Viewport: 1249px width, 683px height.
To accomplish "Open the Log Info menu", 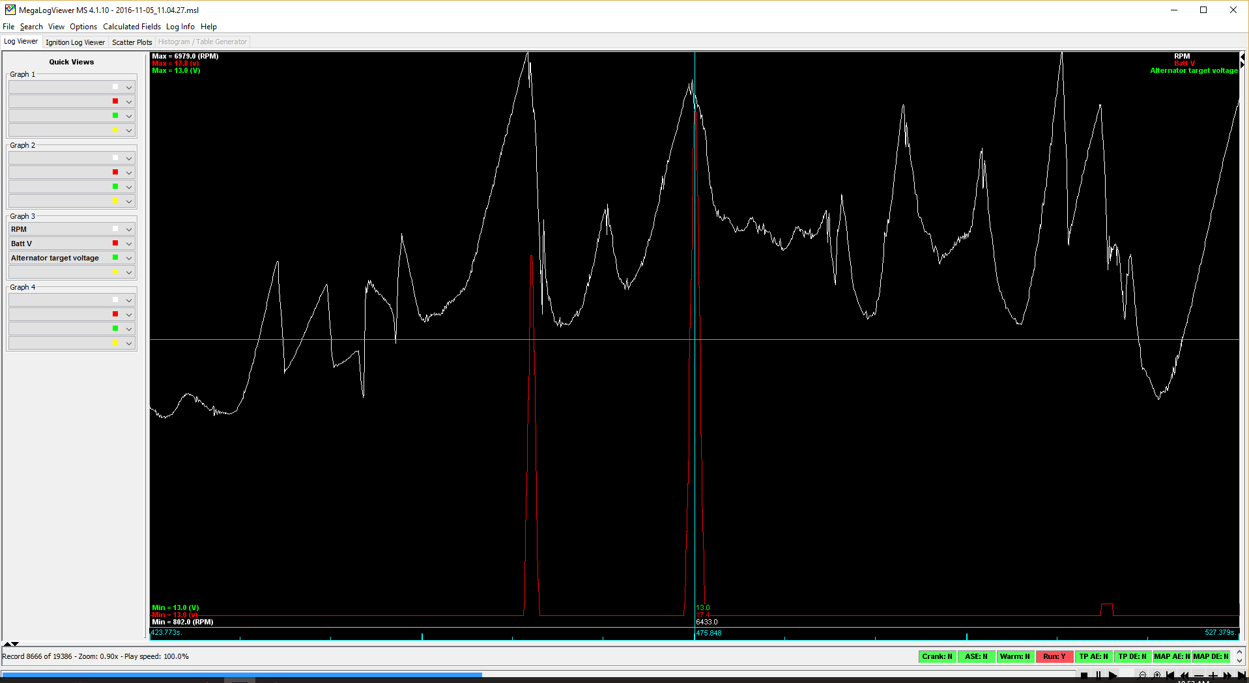I will (x=180, y=27).
